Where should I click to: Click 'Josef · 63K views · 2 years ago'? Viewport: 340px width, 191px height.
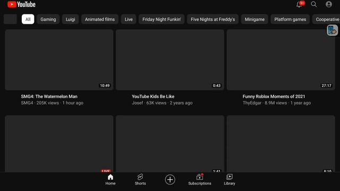tap(162, 103)
